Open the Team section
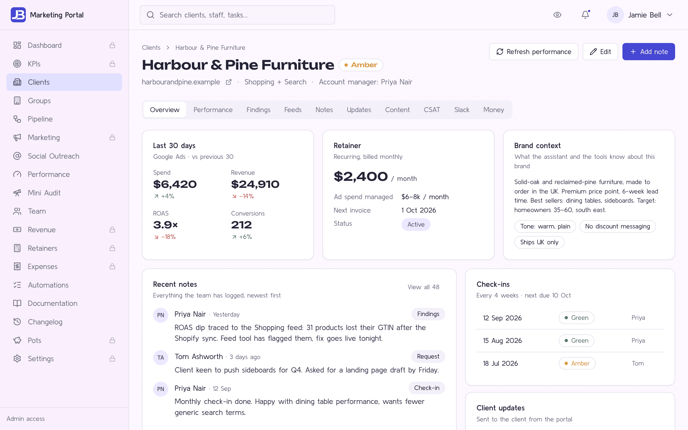 pos(64,211)
